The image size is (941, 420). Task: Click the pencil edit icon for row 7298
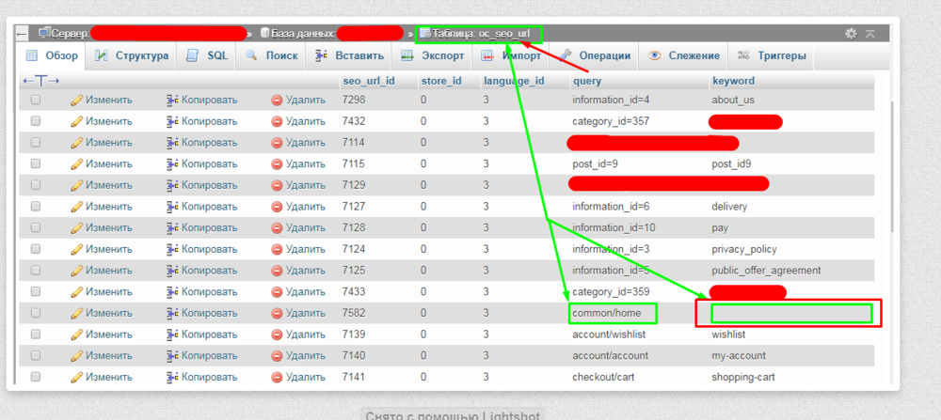tap(77, 100)
